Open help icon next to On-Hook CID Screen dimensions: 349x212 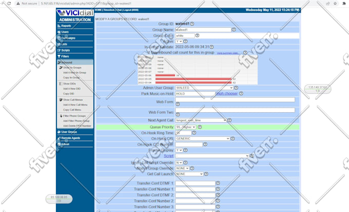[x=232, y=139]
